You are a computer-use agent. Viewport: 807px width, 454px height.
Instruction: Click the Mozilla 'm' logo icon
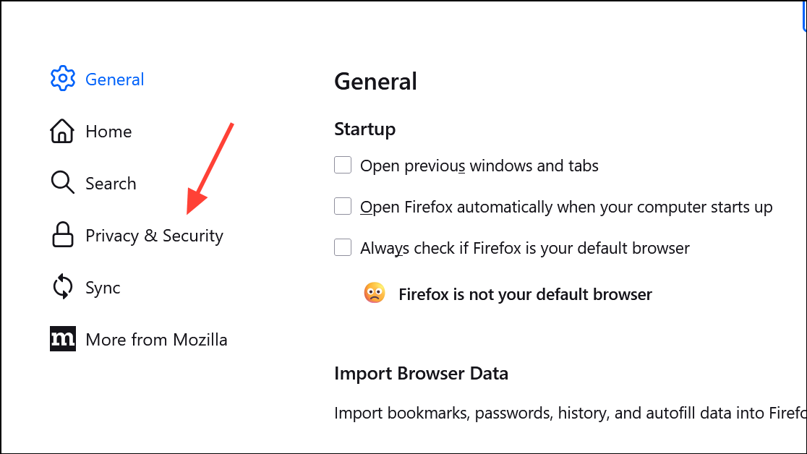pos(63,339)
